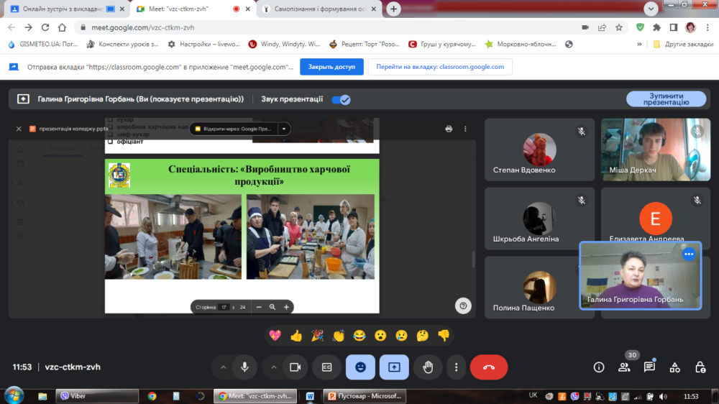Send the sparkling heart reaction
This screenshot has height=404, width=719.
[275, 336]
